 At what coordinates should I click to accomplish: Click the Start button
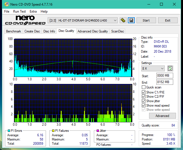point(146,20)
